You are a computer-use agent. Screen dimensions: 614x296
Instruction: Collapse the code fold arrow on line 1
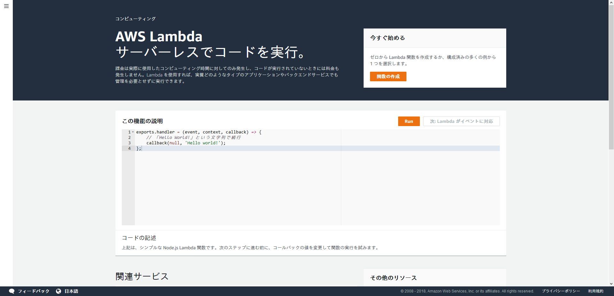133,132
